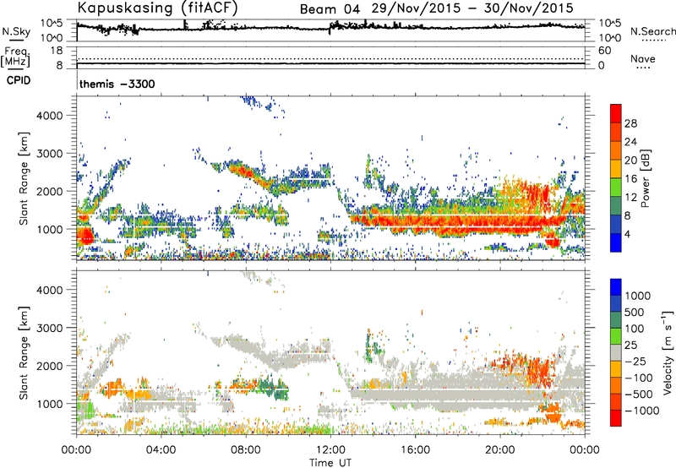Click the '4000' tick on power panel
This screenshot has height=468, width=676.
[49, 116]
